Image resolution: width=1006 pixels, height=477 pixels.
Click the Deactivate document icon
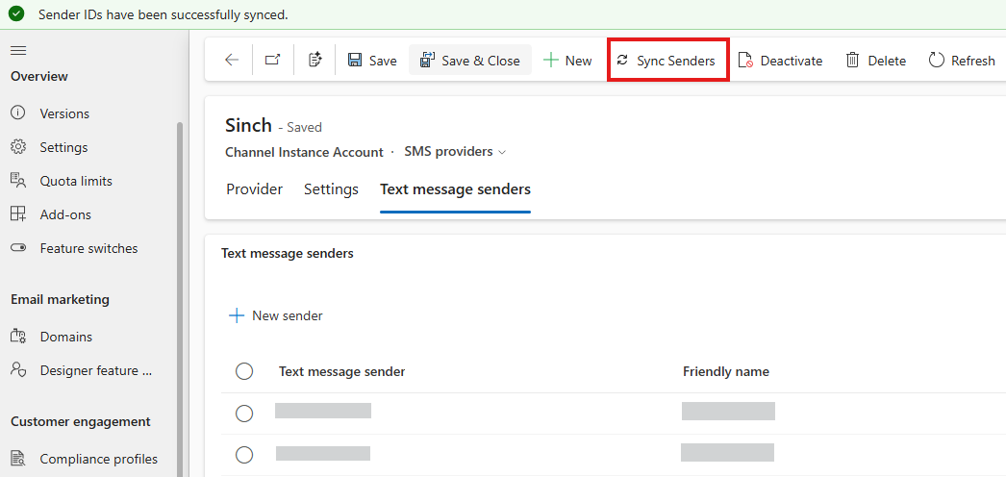(744, 61)
